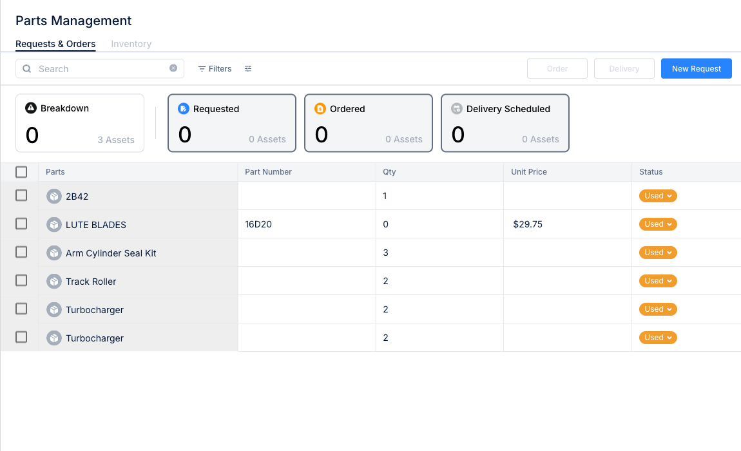Select the Arm Cylinder Seal Kit checkbox
741x451 pixels.
pyautogui.click(x=21, y=252)
